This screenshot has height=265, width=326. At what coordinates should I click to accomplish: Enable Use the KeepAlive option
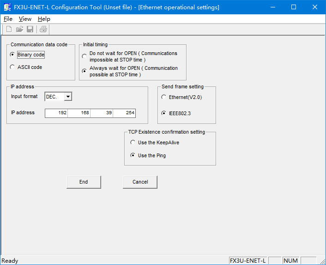[133, 142]
